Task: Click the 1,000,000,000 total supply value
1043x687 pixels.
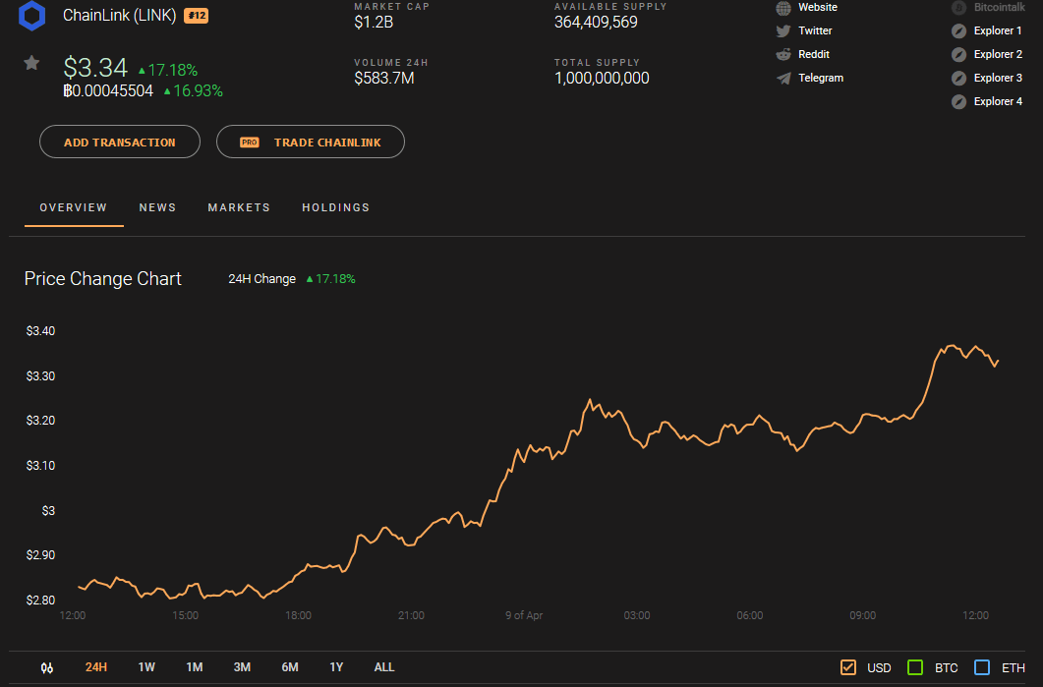Action: [x=602, y=79]
